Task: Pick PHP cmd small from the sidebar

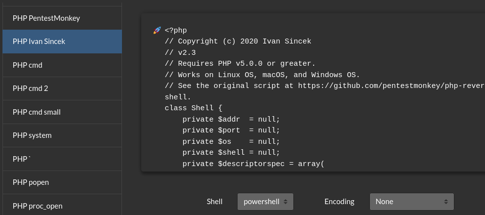Action: coord(62,112)
